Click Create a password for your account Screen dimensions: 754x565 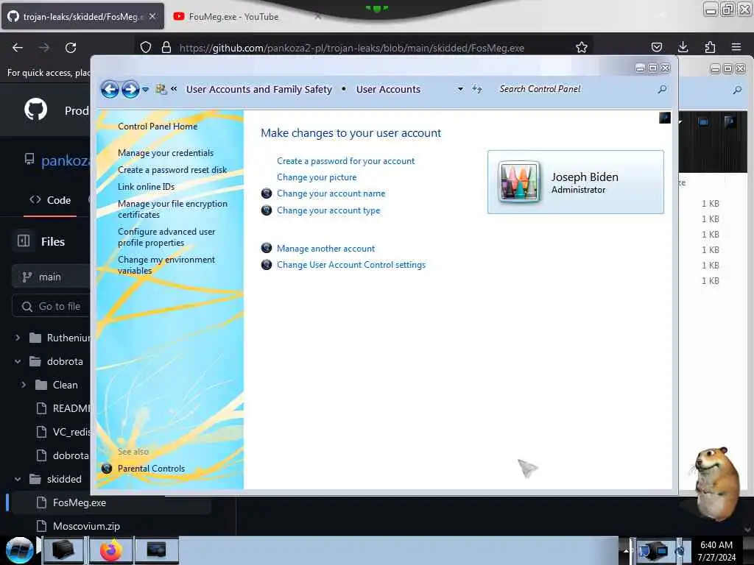[346, 161]
